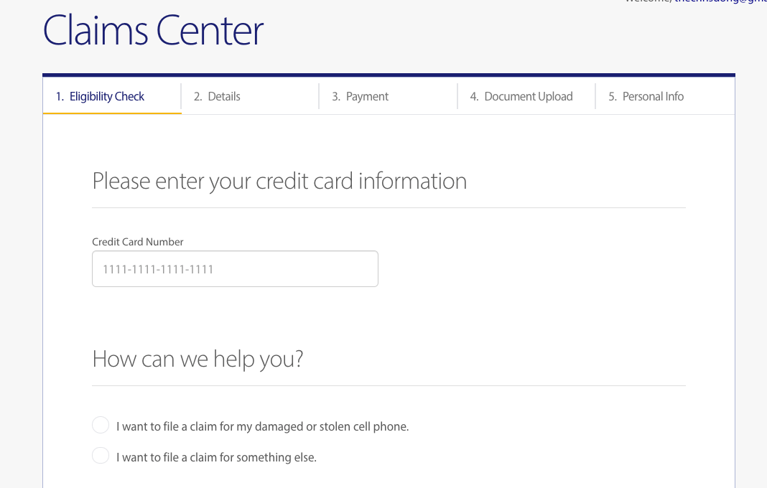Click step number 3 beside Payment

coord(336,96)
